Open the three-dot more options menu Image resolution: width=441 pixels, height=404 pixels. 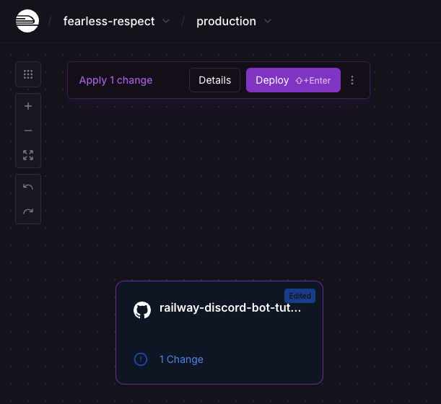coord(352,80)
